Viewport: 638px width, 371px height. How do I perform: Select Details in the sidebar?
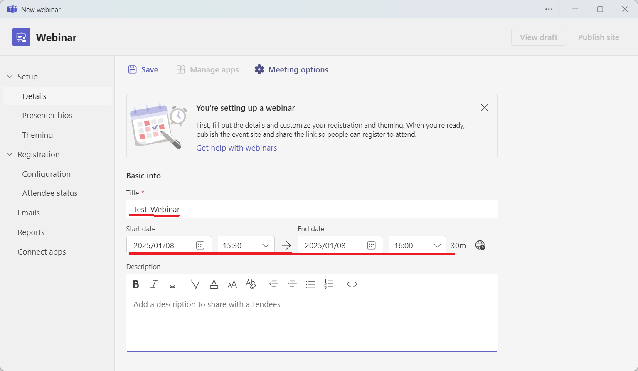pyautogui.click(x=57, y=96)
